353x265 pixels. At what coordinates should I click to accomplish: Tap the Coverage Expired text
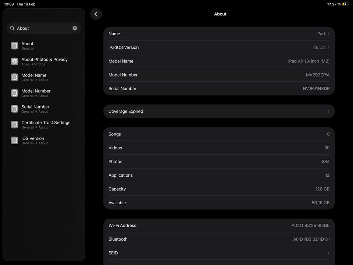(126, 111)
